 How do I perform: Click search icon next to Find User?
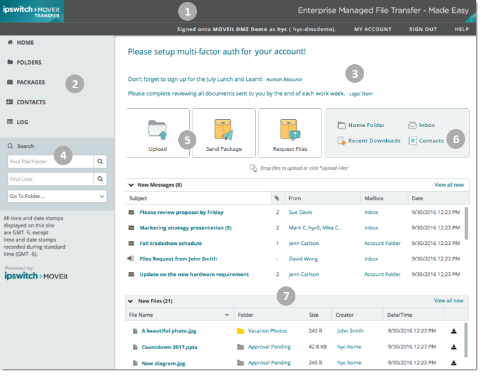[x=100, y=179]
